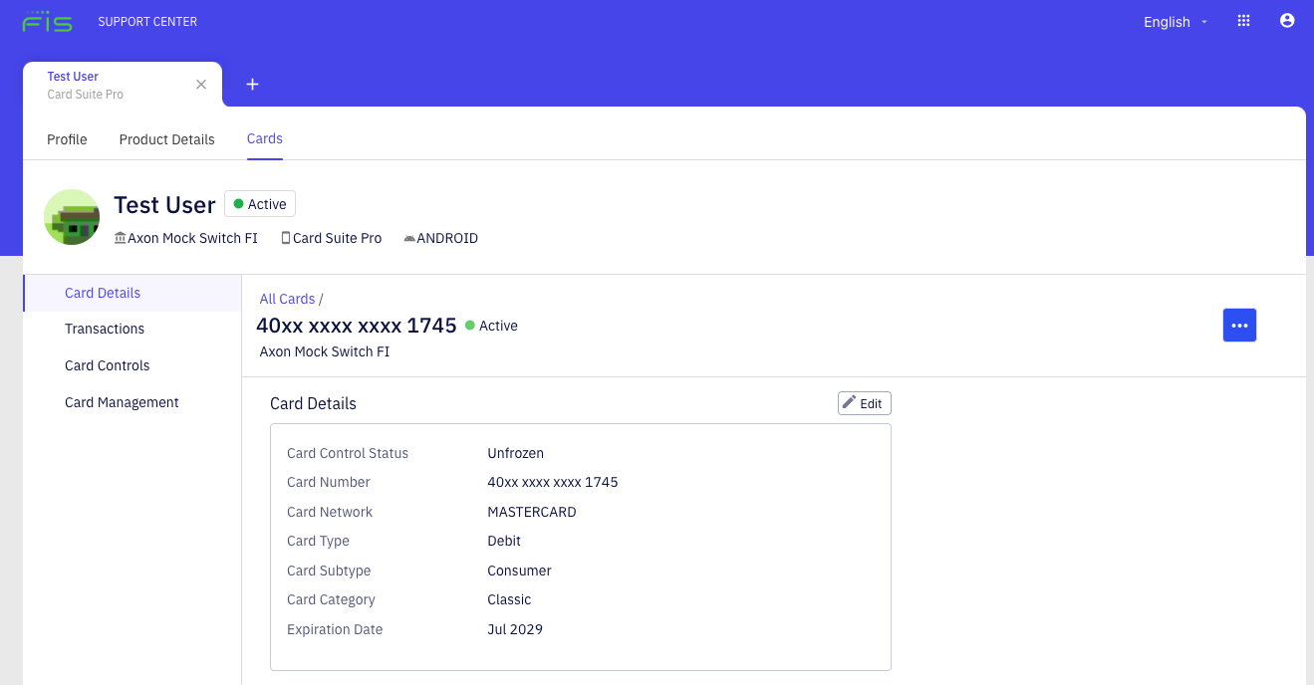Open the Card Controls section

(107, 365)
